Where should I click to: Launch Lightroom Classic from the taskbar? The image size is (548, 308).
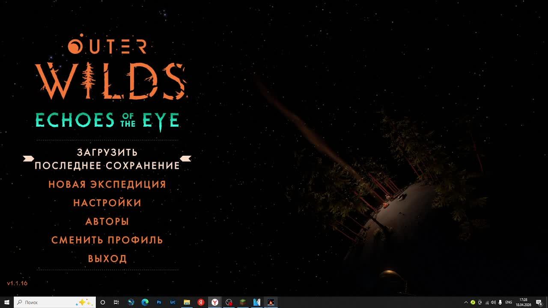point(173,302)
